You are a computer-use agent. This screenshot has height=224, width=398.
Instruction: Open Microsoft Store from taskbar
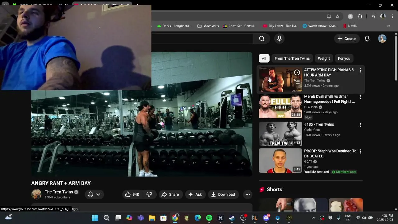(163, 218)
